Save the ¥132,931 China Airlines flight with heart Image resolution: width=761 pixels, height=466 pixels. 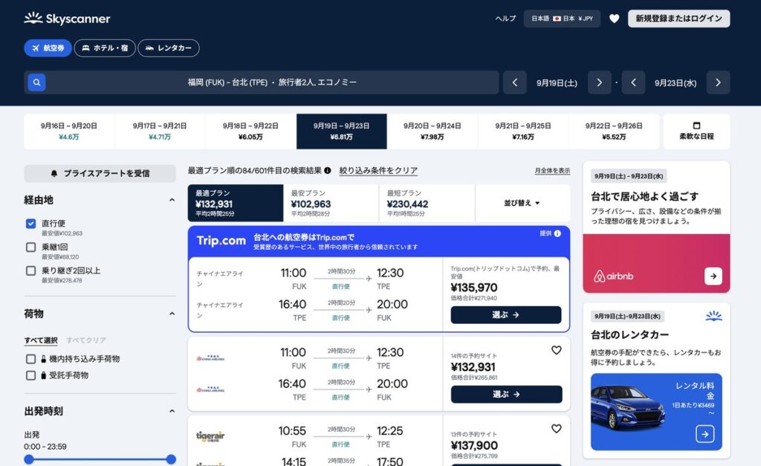556,350
